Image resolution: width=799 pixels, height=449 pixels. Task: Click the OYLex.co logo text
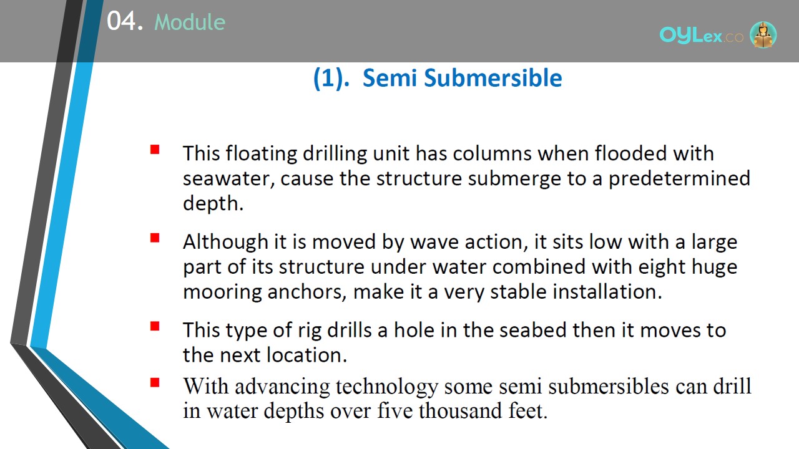702,36
